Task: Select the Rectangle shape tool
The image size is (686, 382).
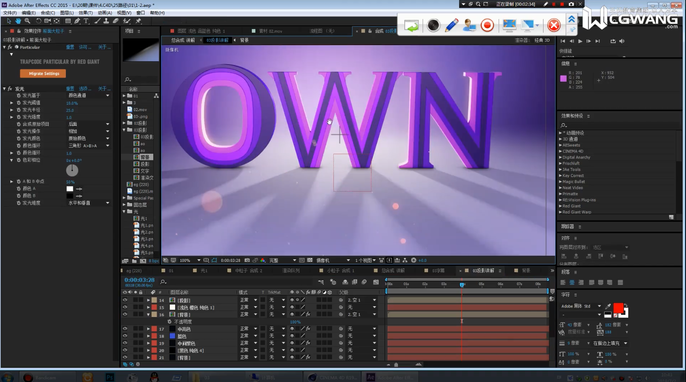Action: (68, 21)
